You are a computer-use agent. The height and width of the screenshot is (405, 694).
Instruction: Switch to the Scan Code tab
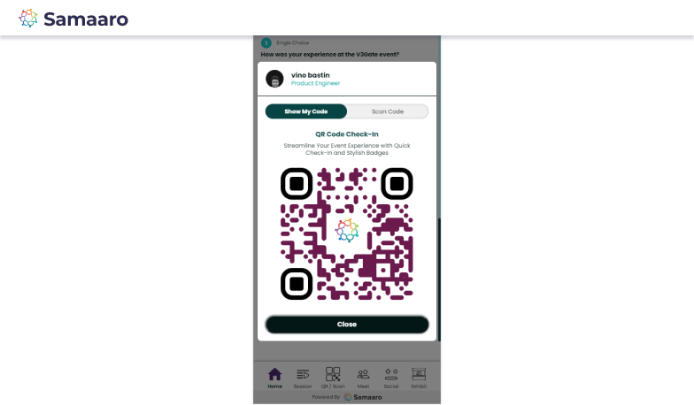(388, 111)
